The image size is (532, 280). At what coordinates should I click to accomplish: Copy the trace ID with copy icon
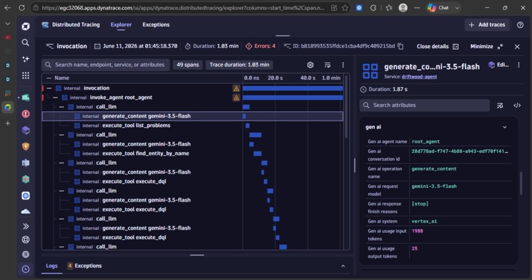[401, 46]
